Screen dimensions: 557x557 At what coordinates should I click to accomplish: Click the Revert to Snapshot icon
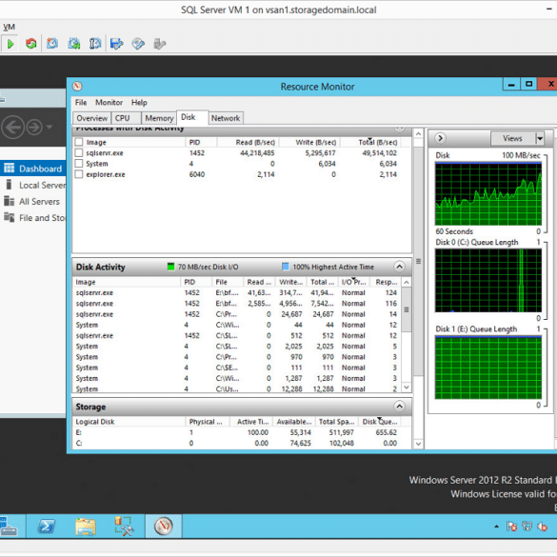pyautogui.click(x=74, y=44)
